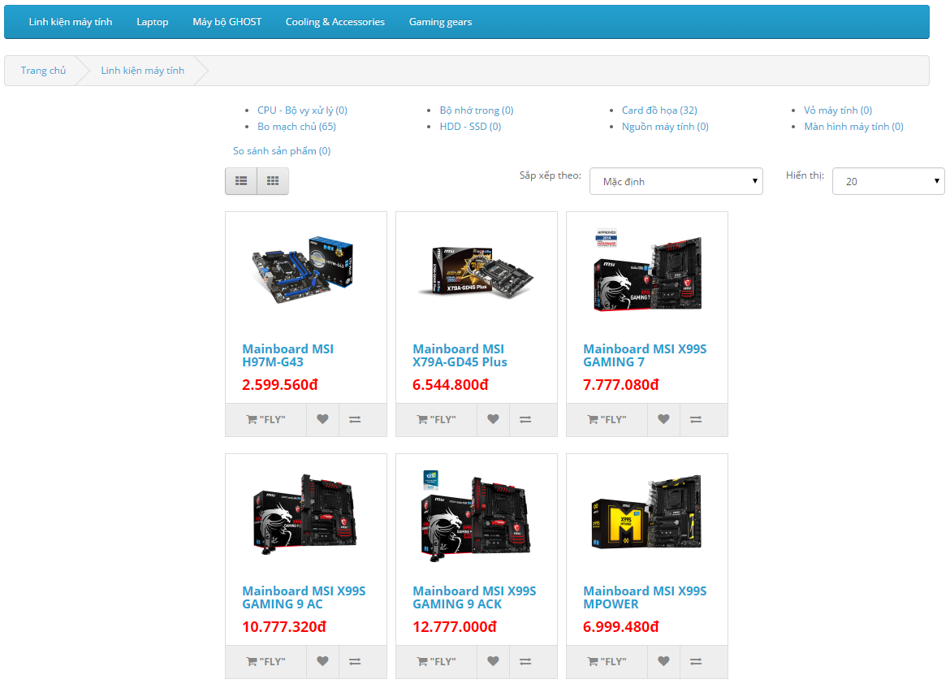Viewport: 950px width, 688px height.
Task: Open Mainboard MSI H97M-G43 product title
Action: pyautogui.click(x=287, y=355)
